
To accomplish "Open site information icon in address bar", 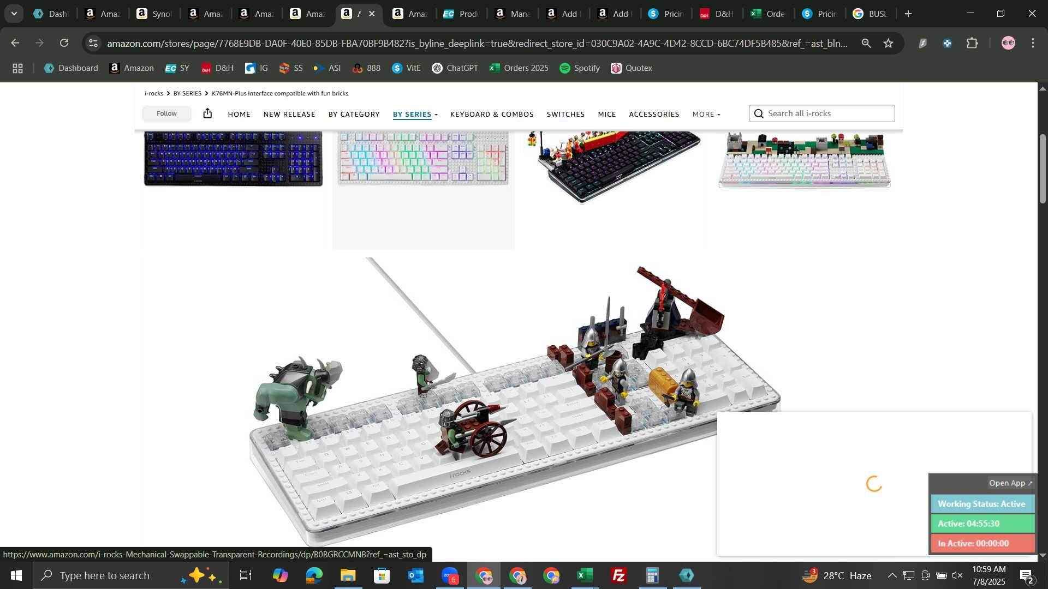I will (93, 43).
